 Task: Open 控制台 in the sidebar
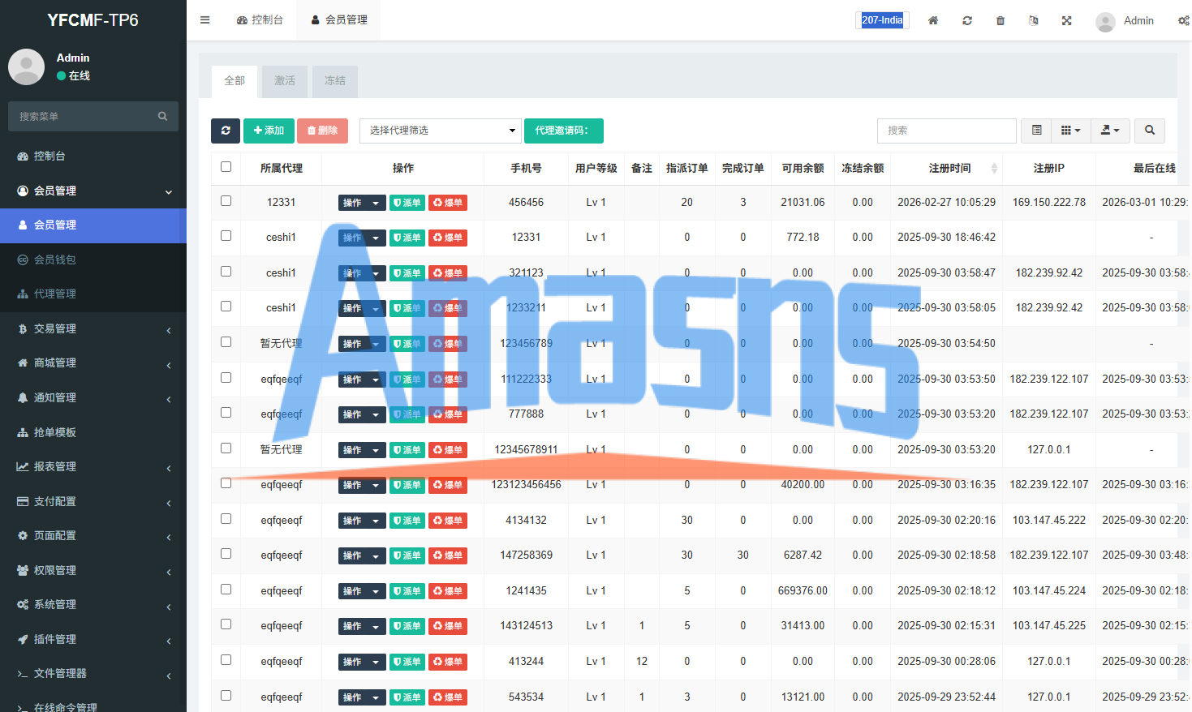coord(93,156)
